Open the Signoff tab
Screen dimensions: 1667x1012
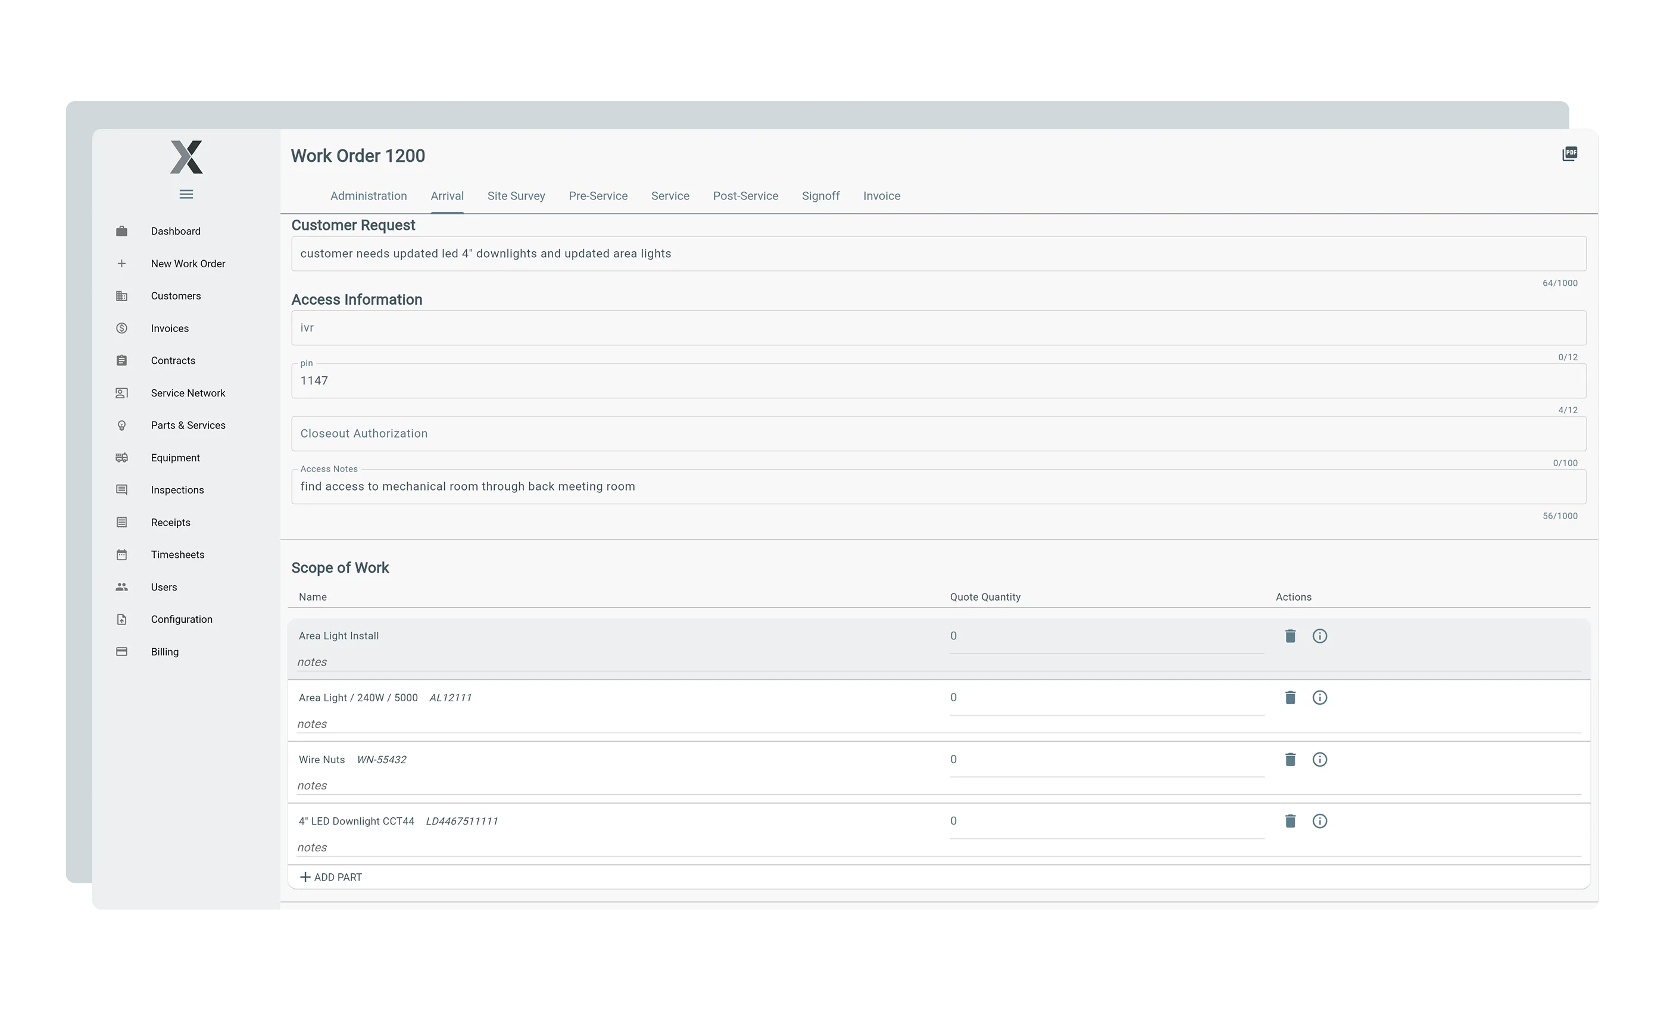[x=820, y=196]
